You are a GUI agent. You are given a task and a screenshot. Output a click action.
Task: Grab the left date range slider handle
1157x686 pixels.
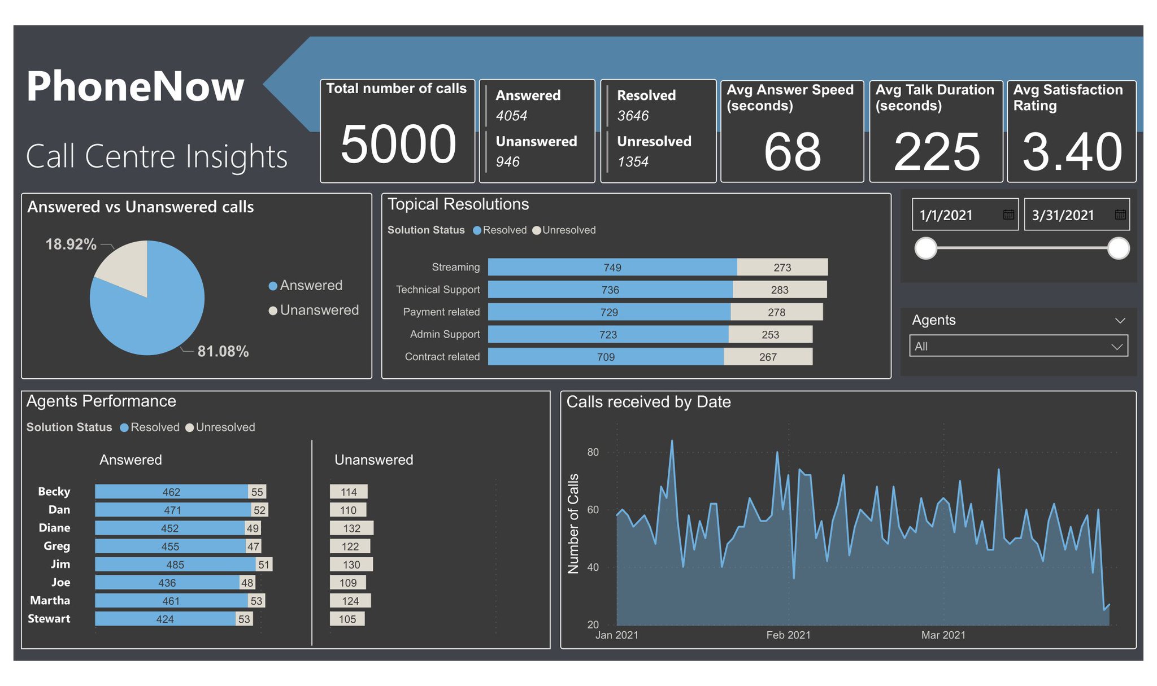pyautogui.click(x=926, y=248)
